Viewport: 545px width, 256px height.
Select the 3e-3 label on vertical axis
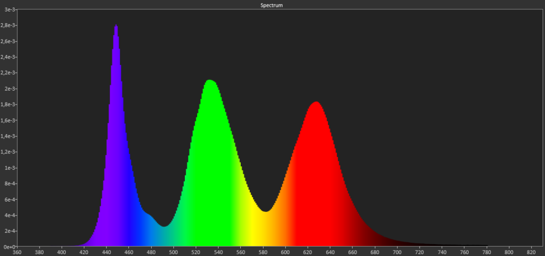pos(8,9)
